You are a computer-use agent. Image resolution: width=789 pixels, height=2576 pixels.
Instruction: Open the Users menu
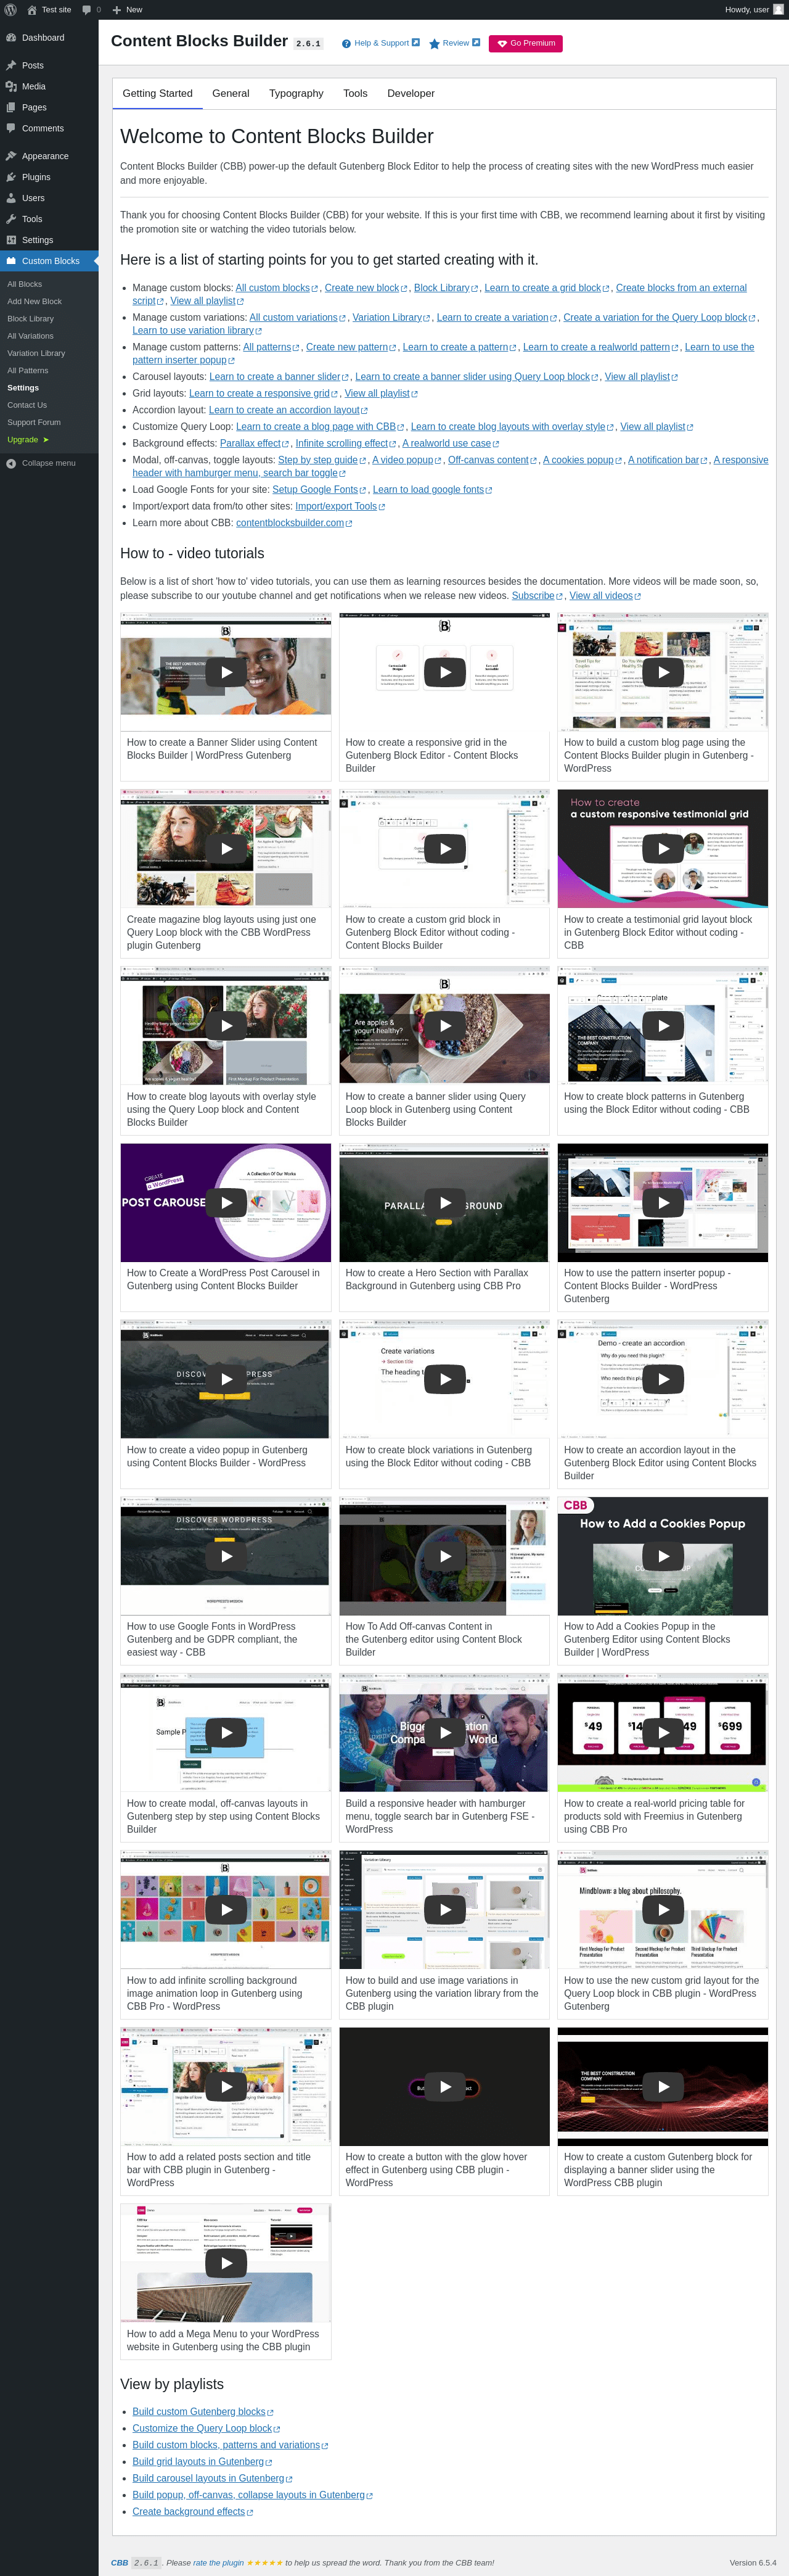tap(49, 198)
